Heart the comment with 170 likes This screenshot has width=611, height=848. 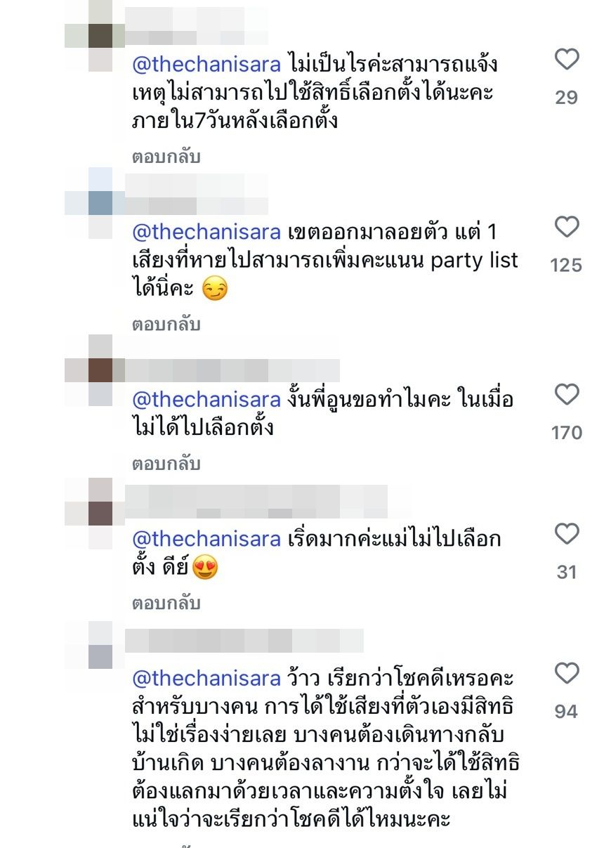[x=566, y=395]
